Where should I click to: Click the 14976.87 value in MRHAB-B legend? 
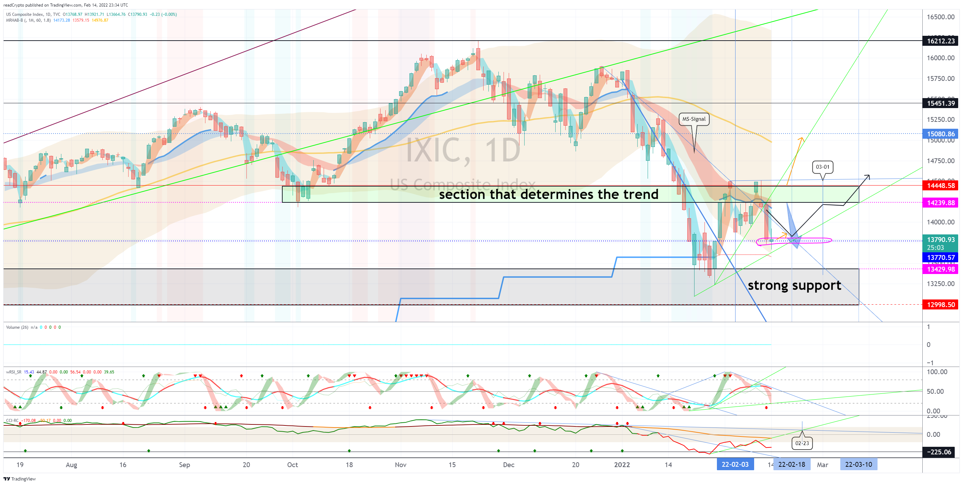(100, 20)
